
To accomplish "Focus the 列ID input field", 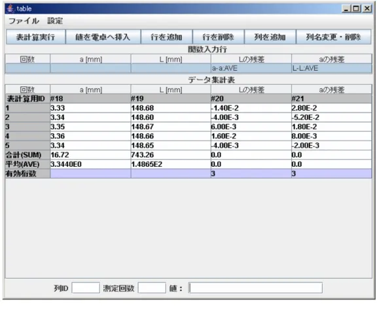I will point(86,288).
